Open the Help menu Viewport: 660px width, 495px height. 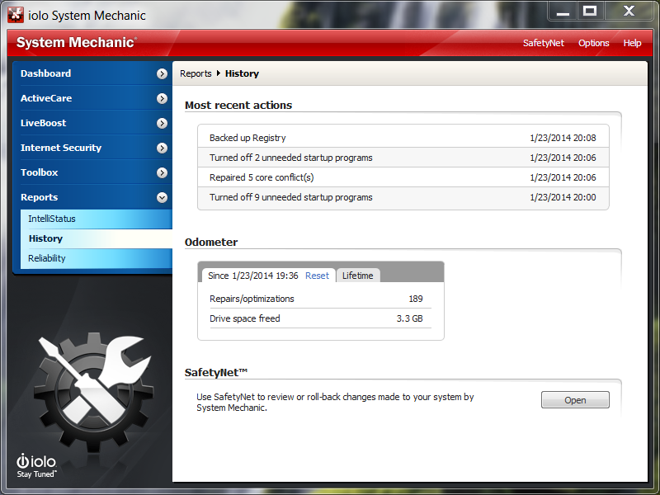632,43
